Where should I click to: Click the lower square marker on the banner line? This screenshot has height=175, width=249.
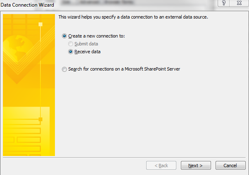click(x=40, y=119)
